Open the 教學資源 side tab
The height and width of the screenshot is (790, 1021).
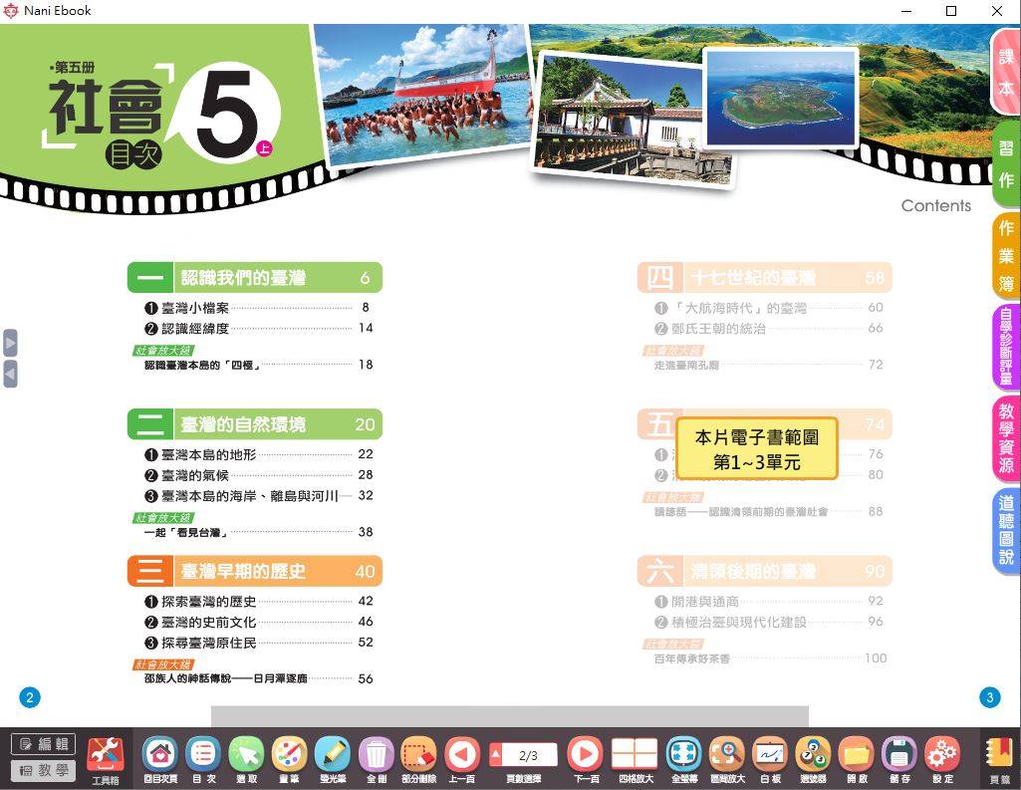click(1005, 438)
